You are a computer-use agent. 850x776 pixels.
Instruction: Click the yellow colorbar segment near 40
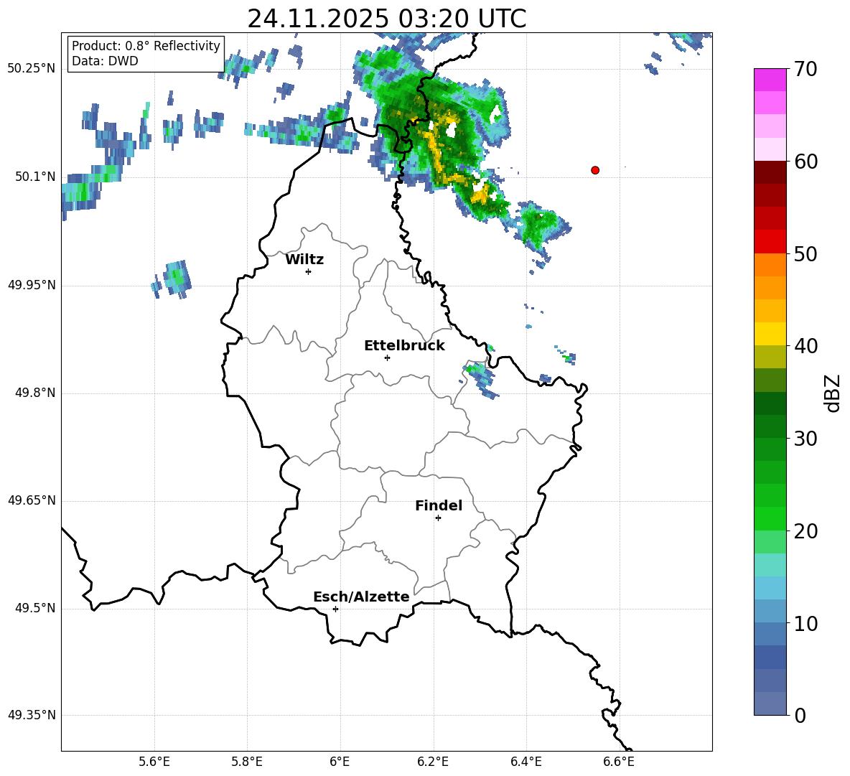point(770,334)
